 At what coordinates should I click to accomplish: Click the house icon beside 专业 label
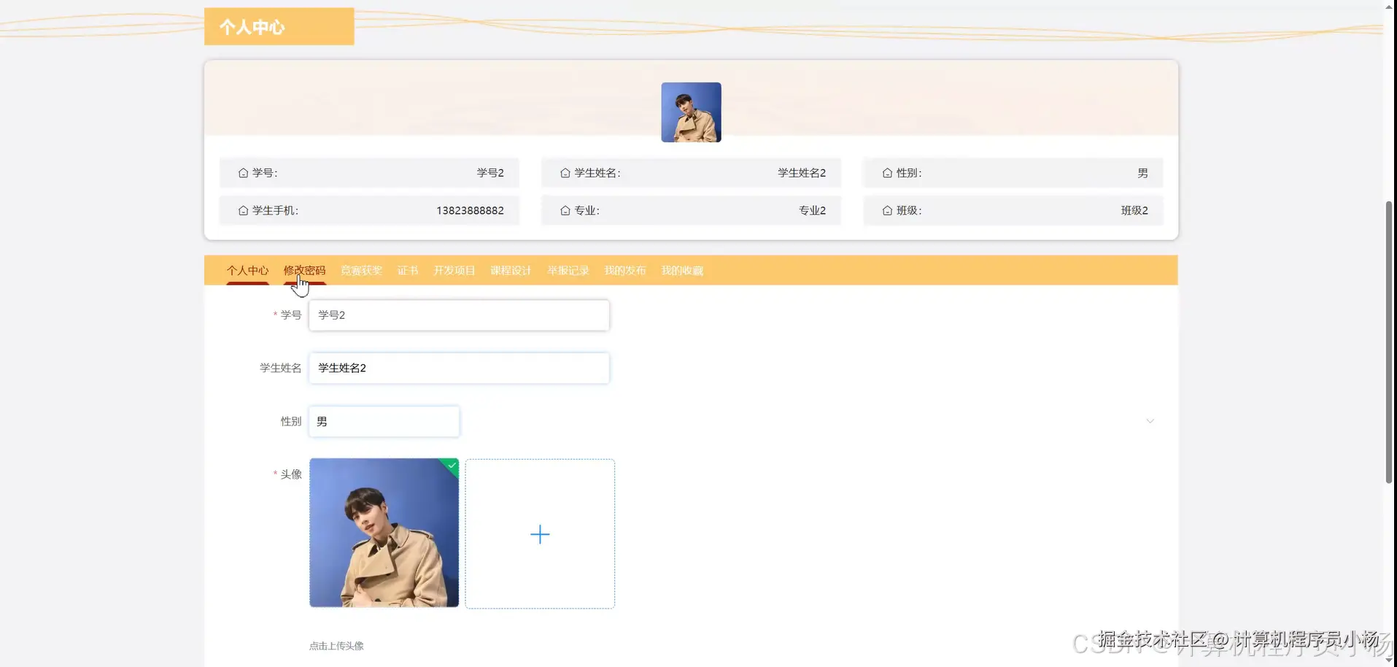[x=565, y=210]
